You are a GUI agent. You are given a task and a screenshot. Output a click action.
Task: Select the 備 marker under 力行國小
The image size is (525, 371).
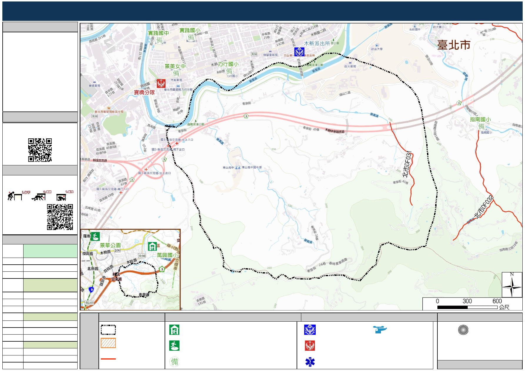tap(229, 71)
